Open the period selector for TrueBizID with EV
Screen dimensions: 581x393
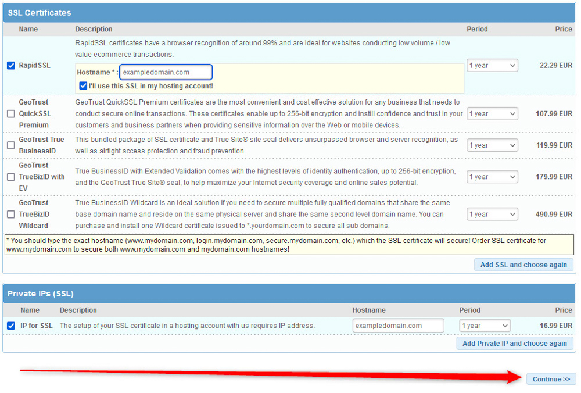tap(492, 177)
